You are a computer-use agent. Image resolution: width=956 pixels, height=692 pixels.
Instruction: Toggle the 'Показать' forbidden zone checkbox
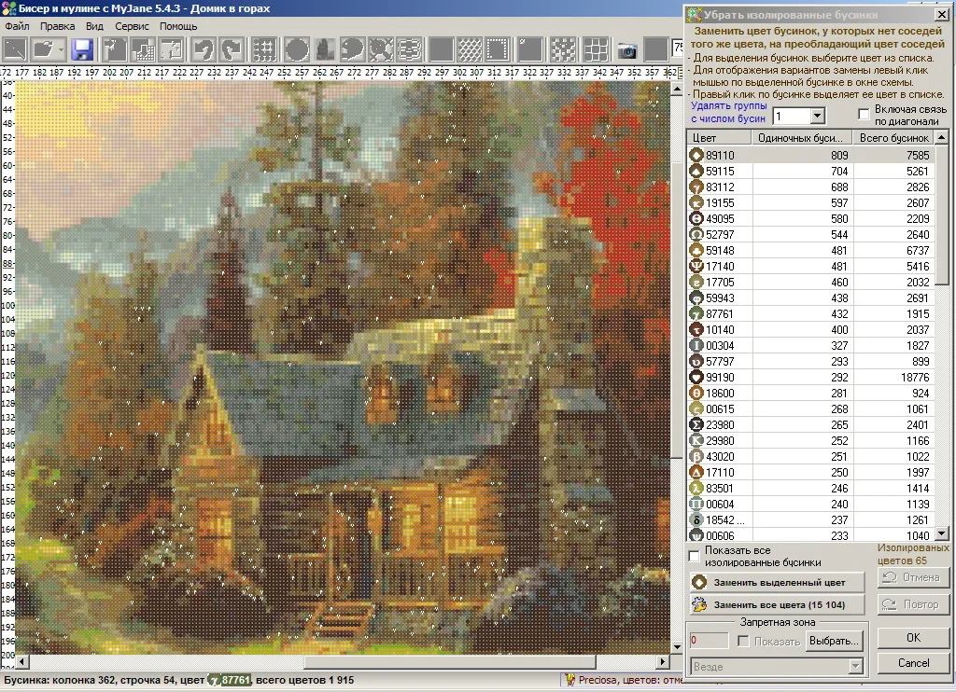click(x=743, y=641)
